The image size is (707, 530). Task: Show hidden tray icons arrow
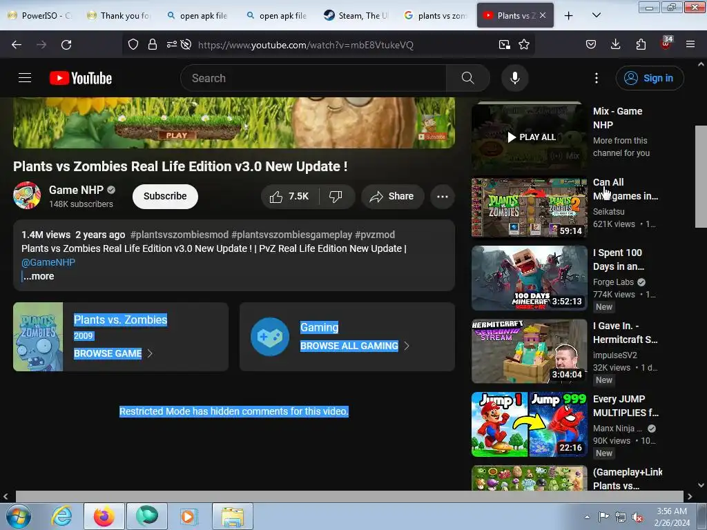click(x=587, y=517)
